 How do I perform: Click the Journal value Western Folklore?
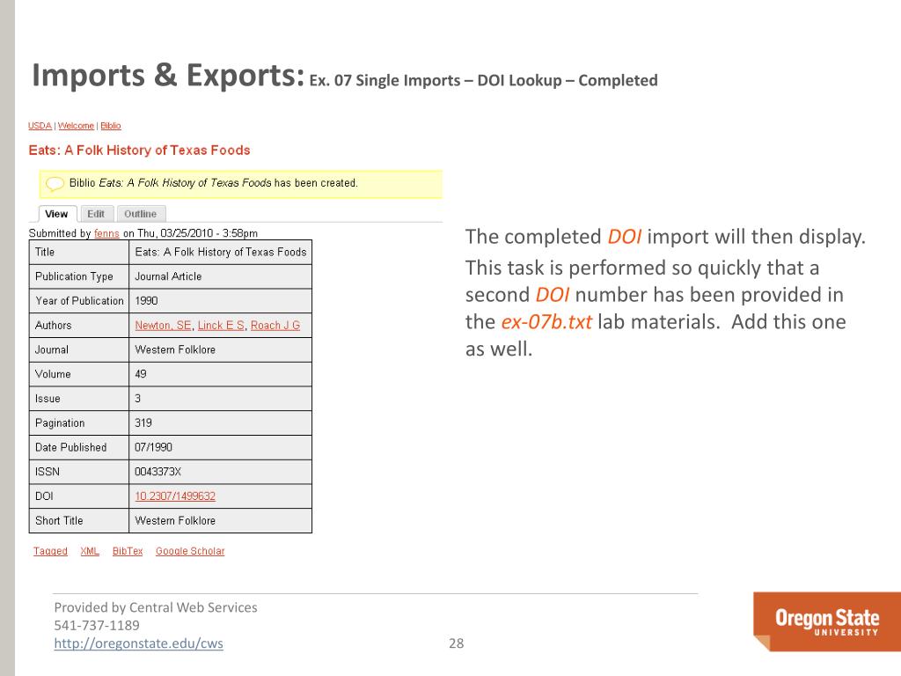[x=221, y=349]
